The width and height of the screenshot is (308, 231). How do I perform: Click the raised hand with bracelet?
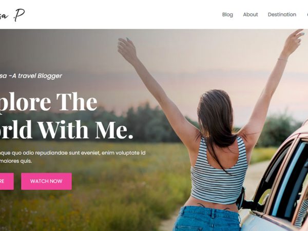tap(293, 42)
